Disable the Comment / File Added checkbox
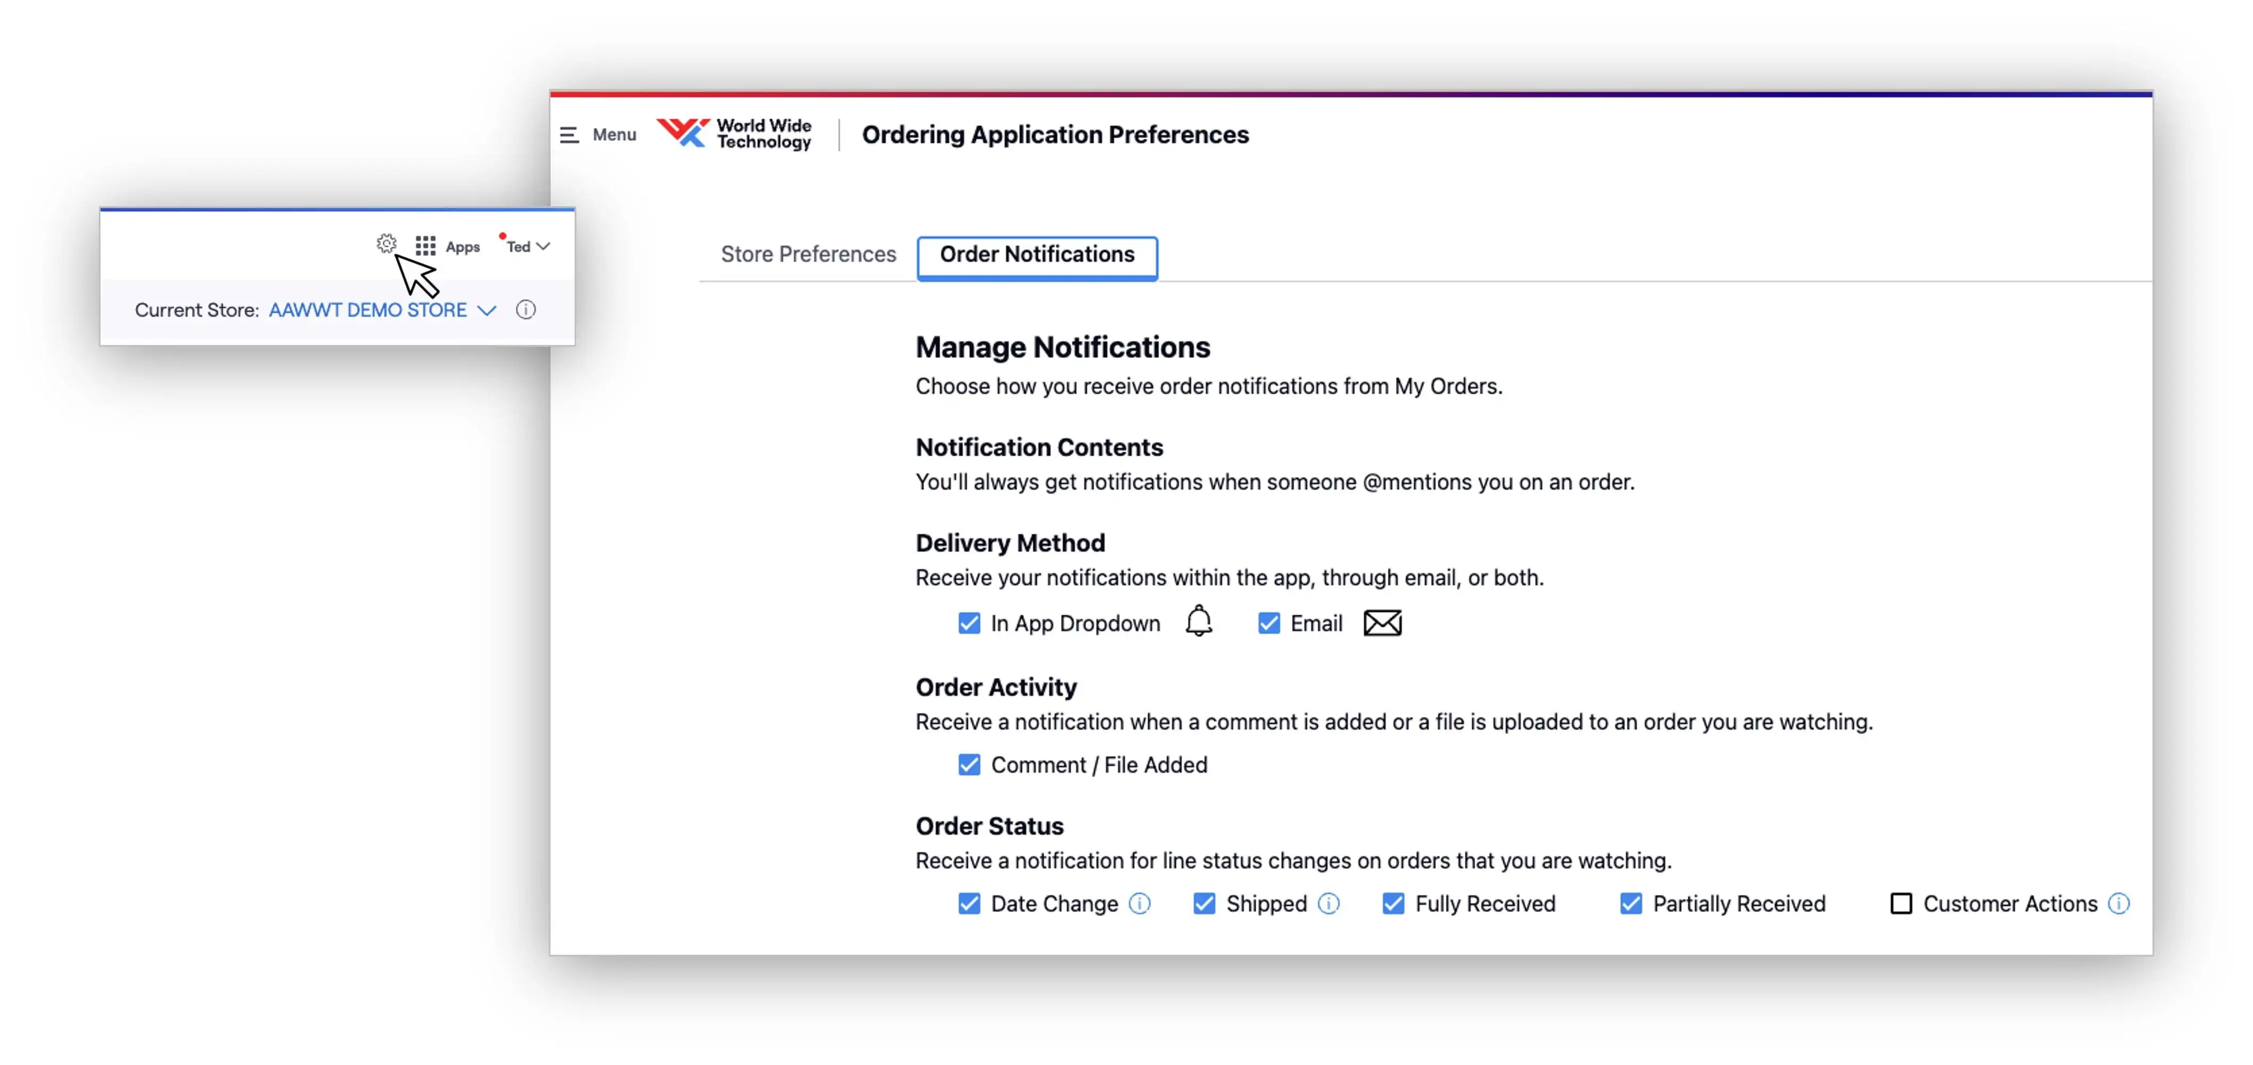 point(968,765)
